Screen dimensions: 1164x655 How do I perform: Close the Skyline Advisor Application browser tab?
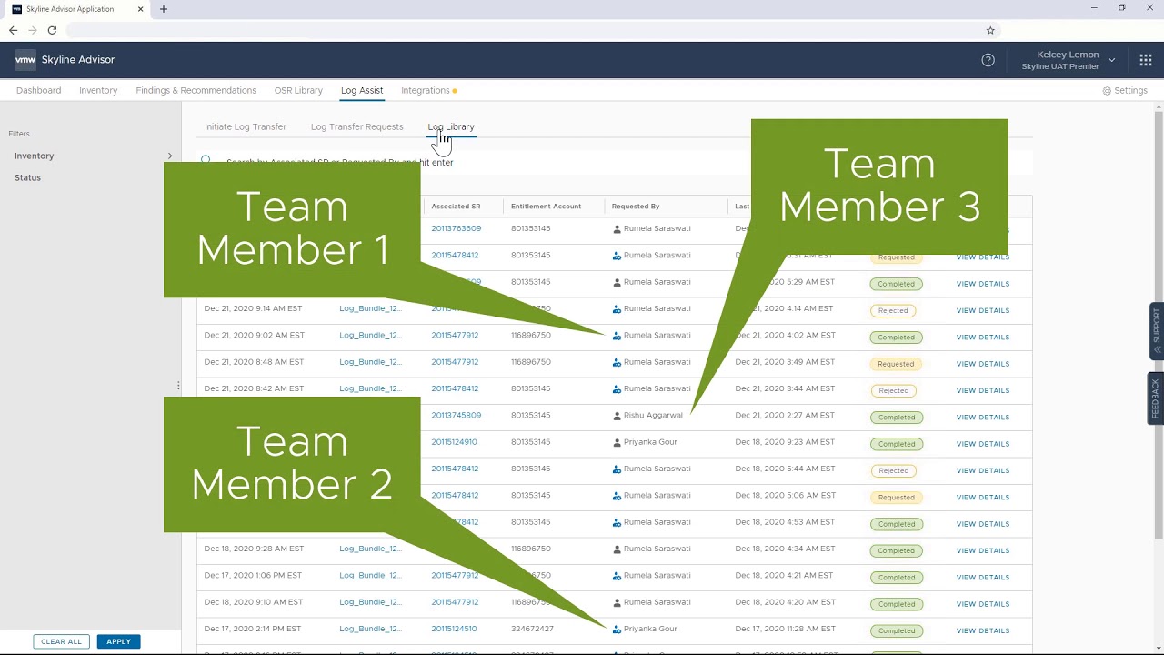pos(141,9)
